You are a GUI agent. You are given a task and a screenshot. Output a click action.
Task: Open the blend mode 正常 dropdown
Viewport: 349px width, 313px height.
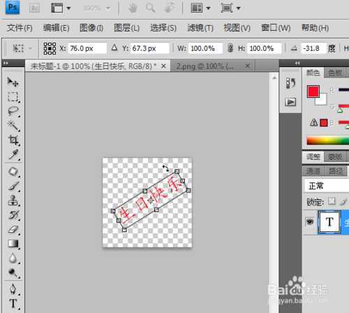327,186
